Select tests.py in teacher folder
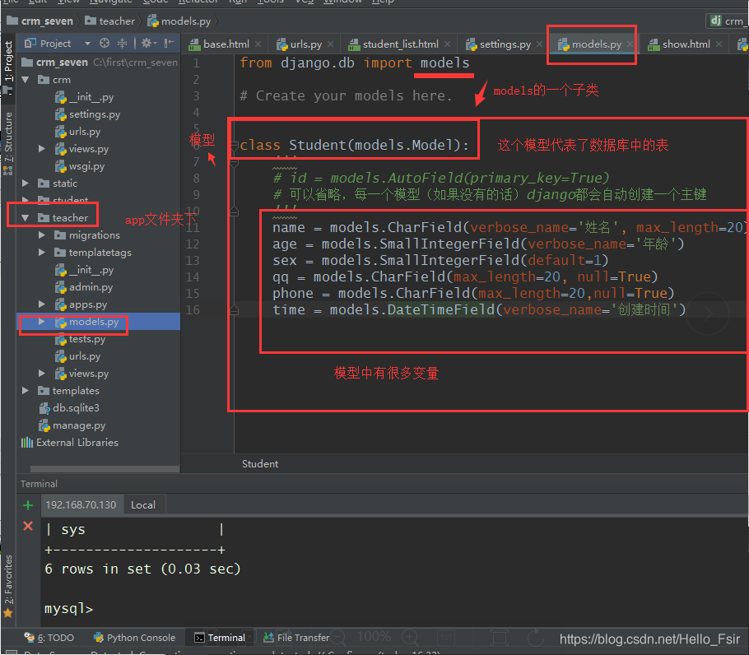This screenshot has height=655, width=749. click(x=80, y=339)
